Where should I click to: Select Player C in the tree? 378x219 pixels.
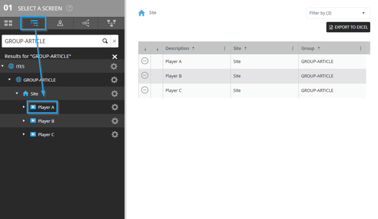[x=46, y=134]
